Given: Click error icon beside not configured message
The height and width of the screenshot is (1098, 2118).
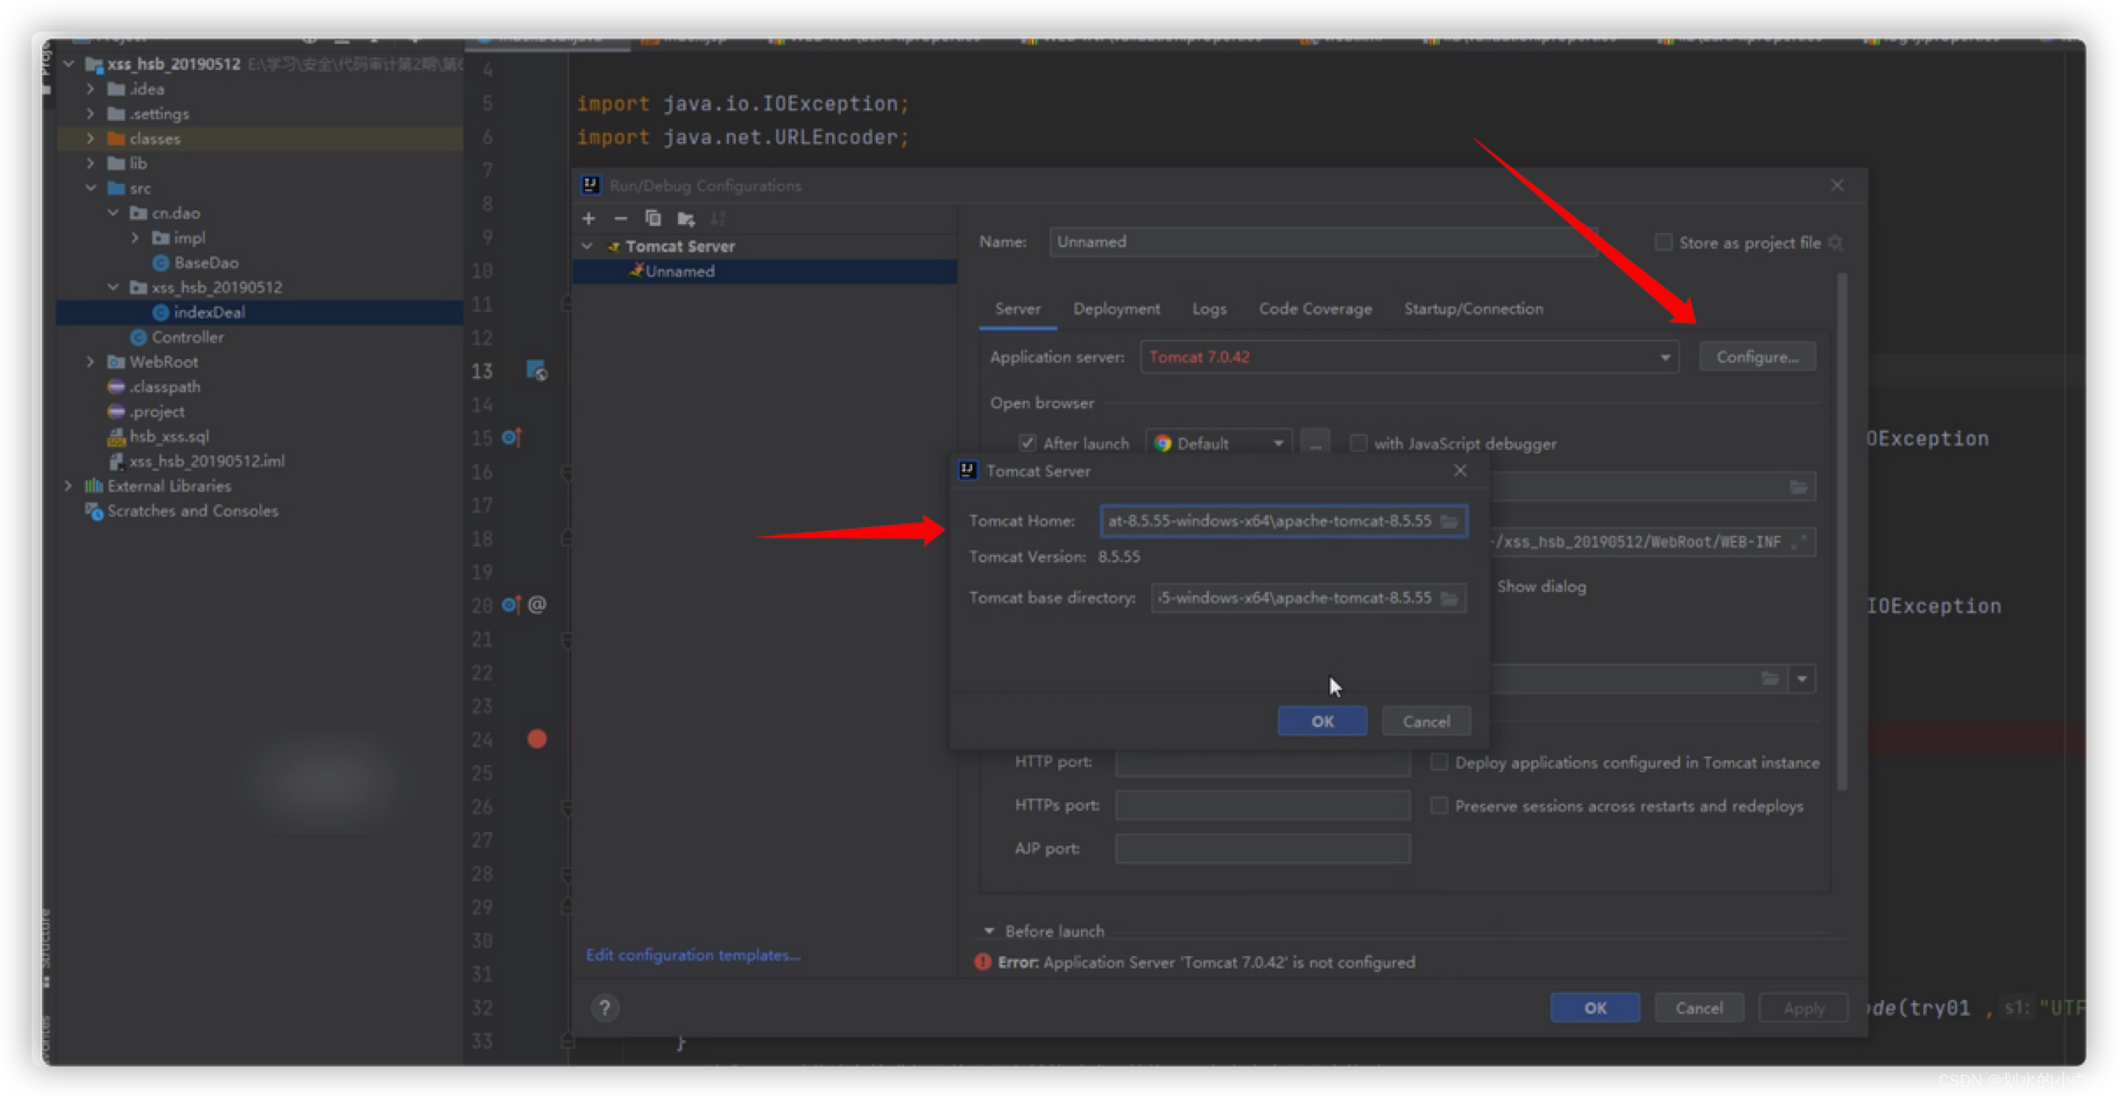Looking at the screenshot, I should pyautogui.click(x=983, y=961).
